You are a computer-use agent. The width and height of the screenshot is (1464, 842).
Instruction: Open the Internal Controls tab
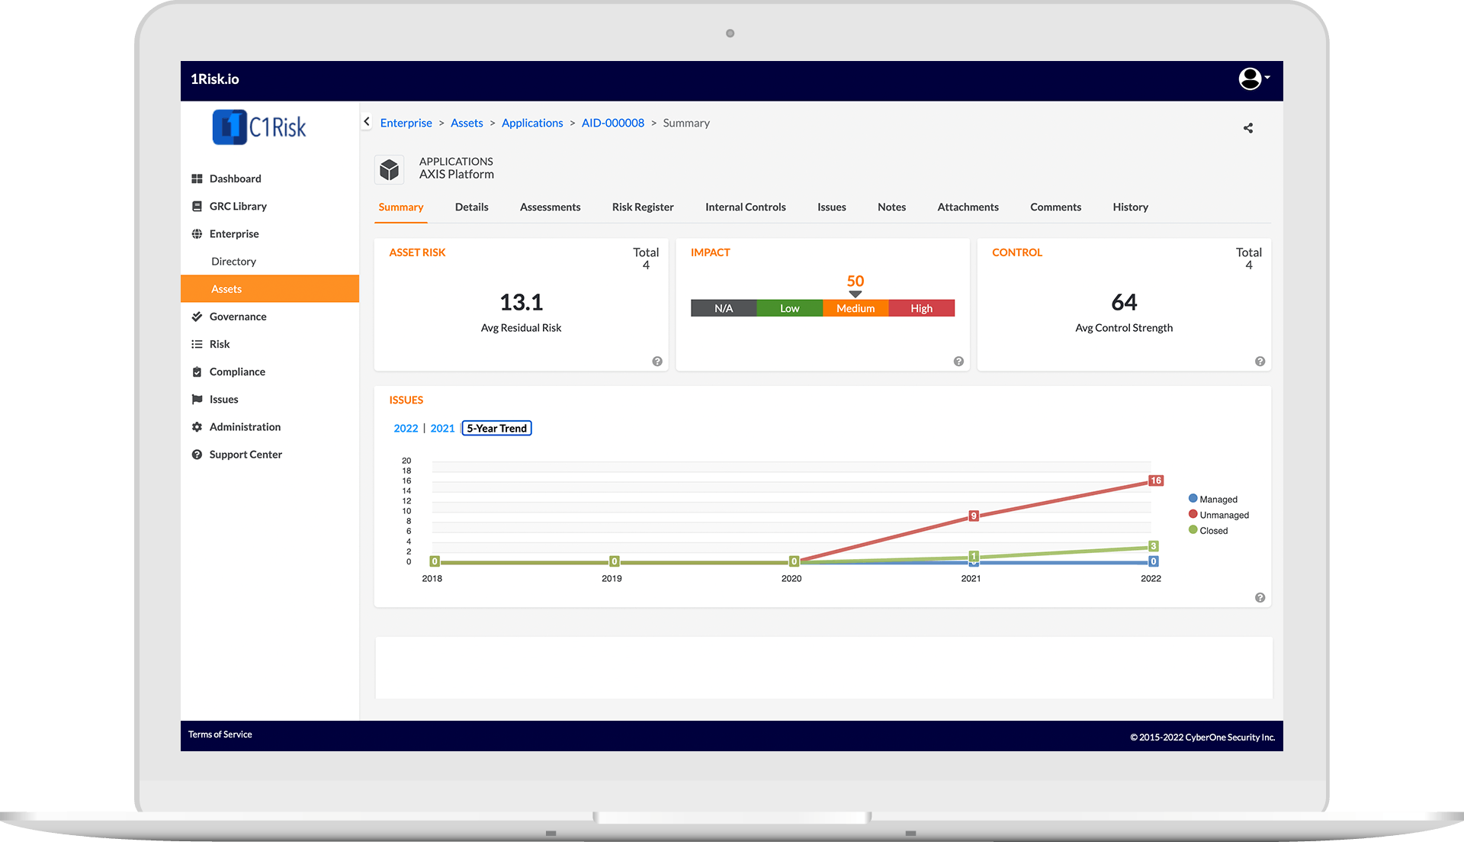pyautogui.click(x=745, y=207)
